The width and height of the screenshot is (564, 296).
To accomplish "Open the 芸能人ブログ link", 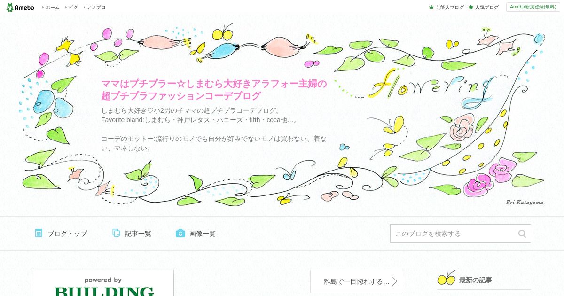I will click(450, 7).
